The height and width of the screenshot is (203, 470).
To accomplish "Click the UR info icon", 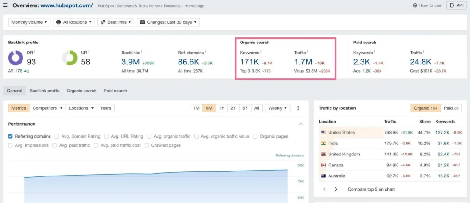I will click(89, 51).
